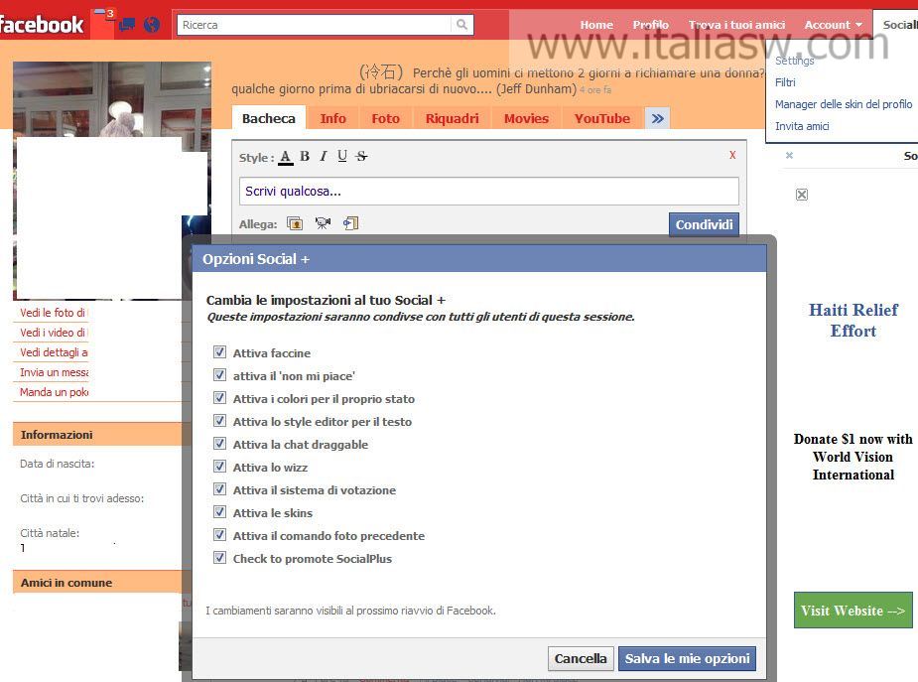Open the globe notifications icon
918x682 pixels.
point(152,25)
